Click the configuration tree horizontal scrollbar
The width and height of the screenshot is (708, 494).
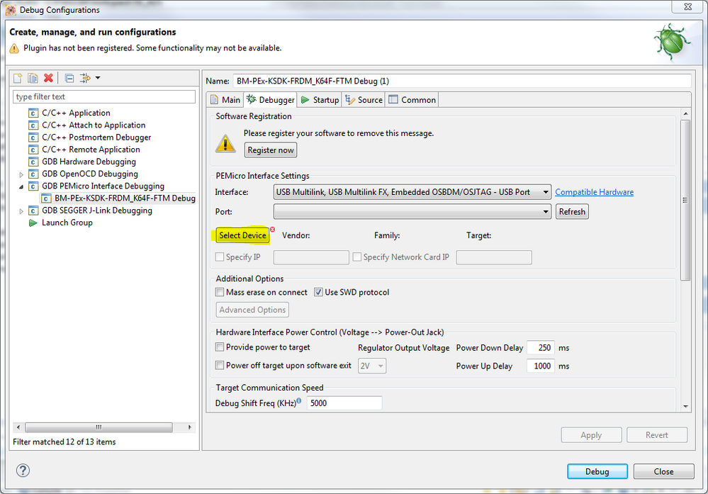pos(99,427)
